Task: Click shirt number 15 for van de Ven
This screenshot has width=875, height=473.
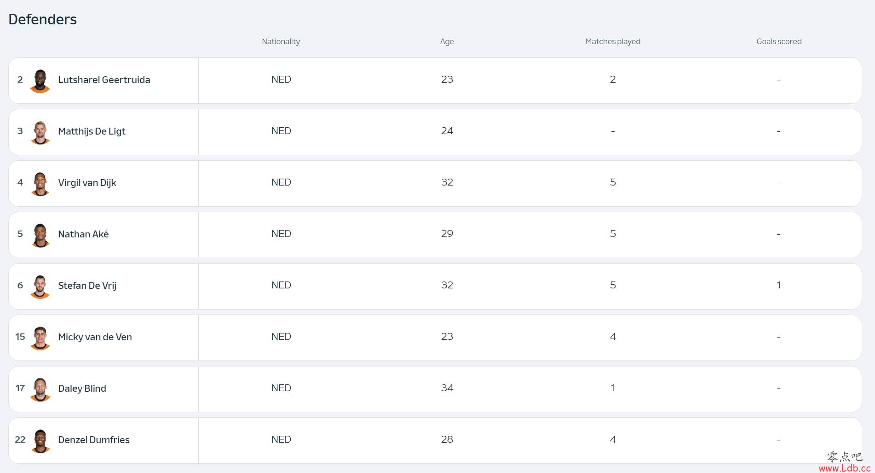Action: [x=20, y=337]
